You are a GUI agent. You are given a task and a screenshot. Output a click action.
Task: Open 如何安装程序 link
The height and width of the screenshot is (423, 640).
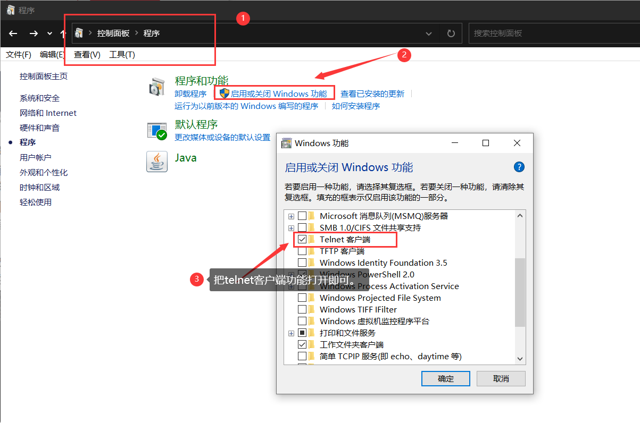click(x=356, y=106)
